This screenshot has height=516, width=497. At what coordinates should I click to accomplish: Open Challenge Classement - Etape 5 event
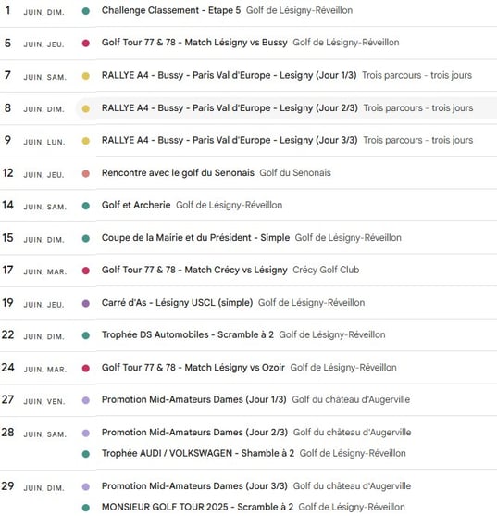pyautogui.click(x=227, y=10)
